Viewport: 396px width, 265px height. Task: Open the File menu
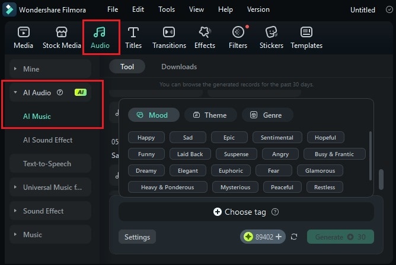(x=113, y=9)
